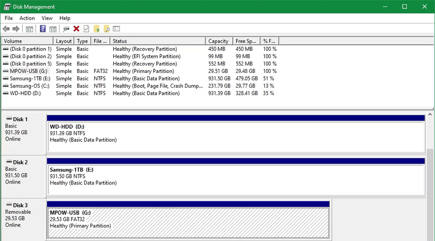Open the View menu
The height and width of the screenshot is (241, 435).
[47, 18]
